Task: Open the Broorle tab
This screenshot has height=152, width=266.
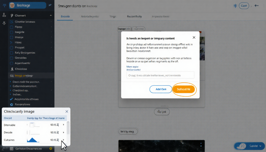Action: [65, 16]
